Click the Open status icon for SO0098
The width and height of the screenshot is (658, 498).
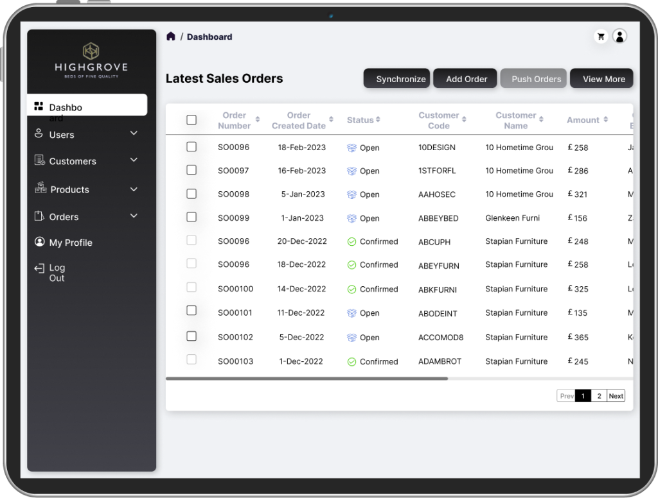point(351,194)
